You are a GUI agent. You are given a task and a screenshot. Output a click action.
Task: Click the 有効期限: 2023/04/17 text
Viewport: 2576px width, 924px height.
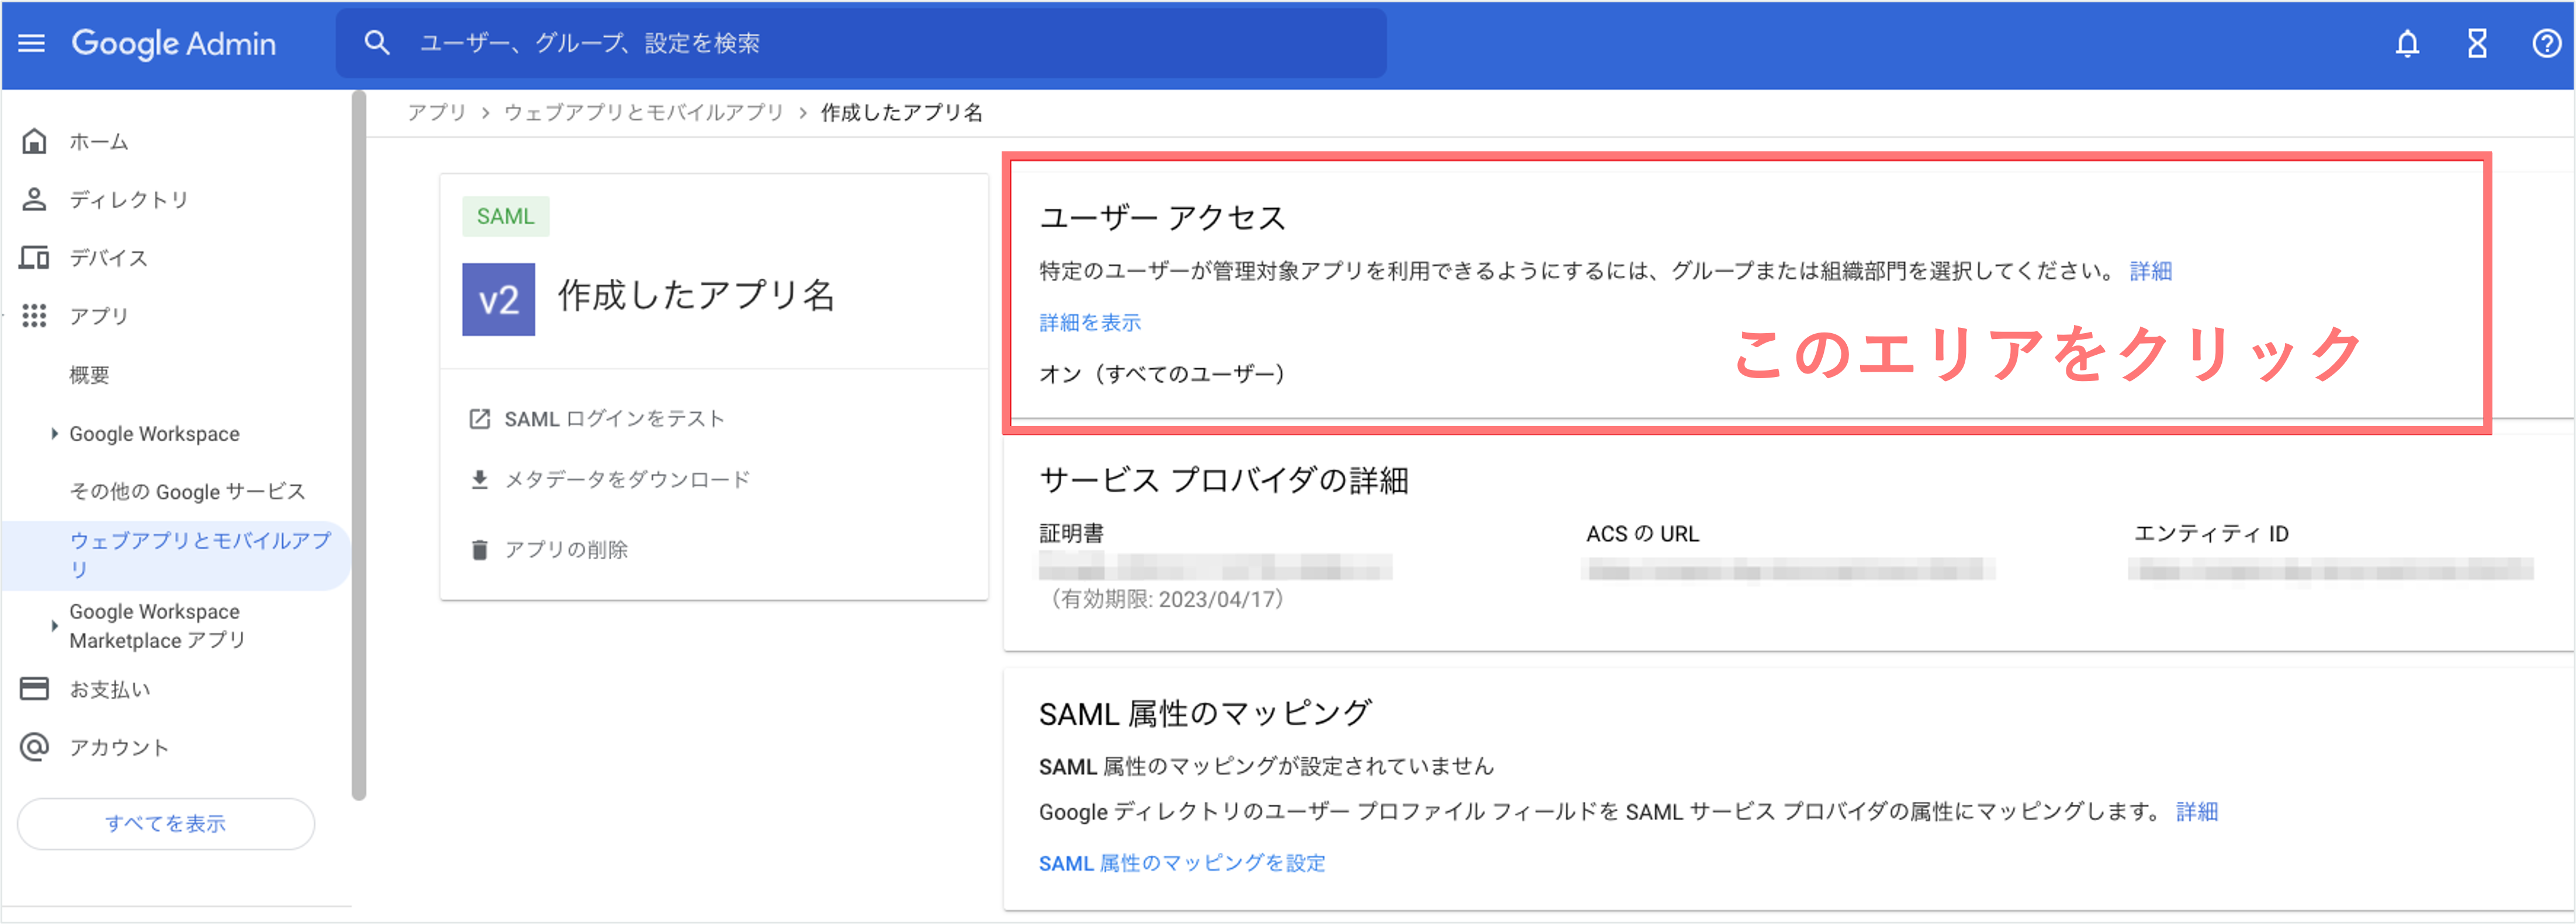[x=1166, y=599]
